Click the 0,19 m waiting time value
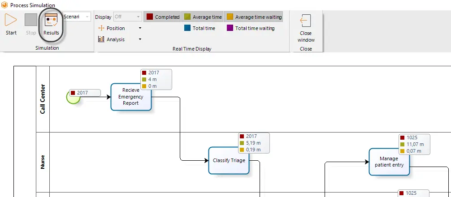Image resolution: width=451 pixels, height=197 pixels. click(x=253, y=150)
